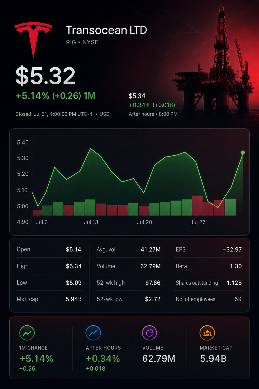This screenshot has width=259, height=389.
Task: Click Shares outstanding value 1.12B
Action: point(234,283)
